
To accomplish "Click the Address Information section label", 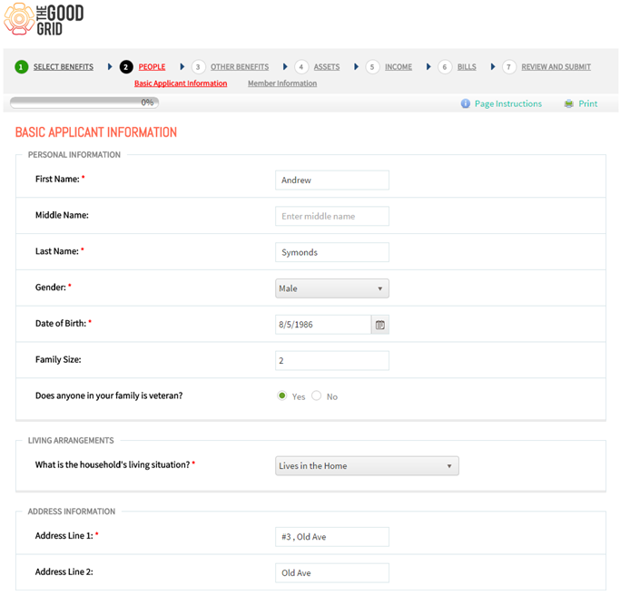I will tap(72, 512).
